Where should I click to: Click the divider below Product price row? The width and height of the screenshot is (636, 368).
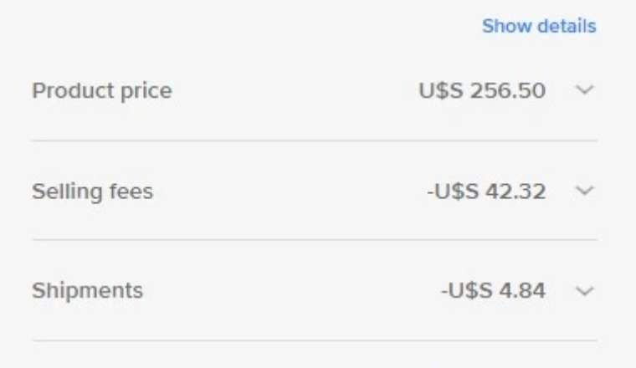click(315, 141)
